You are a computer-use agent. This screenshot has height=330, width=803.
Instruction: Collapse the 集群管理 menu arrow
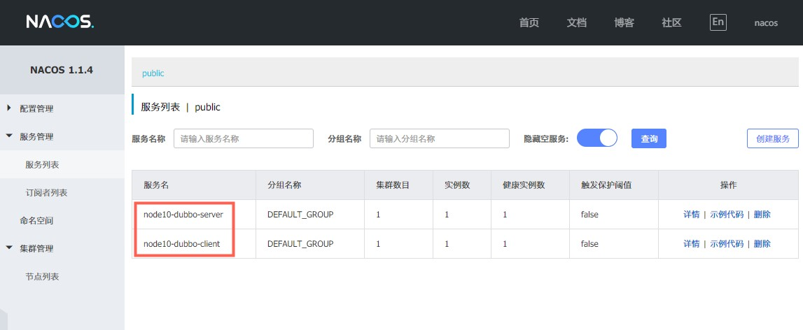click(9, 248)
